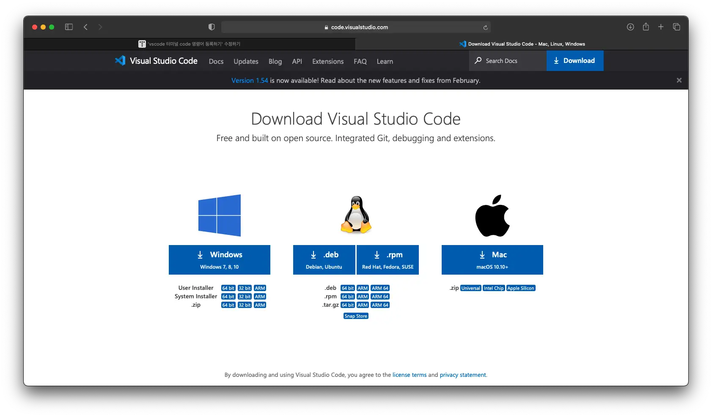Viewport: 712px width, 417px height.
Task: Download the Mac macOS 10.10+ build
Action: 492,260
